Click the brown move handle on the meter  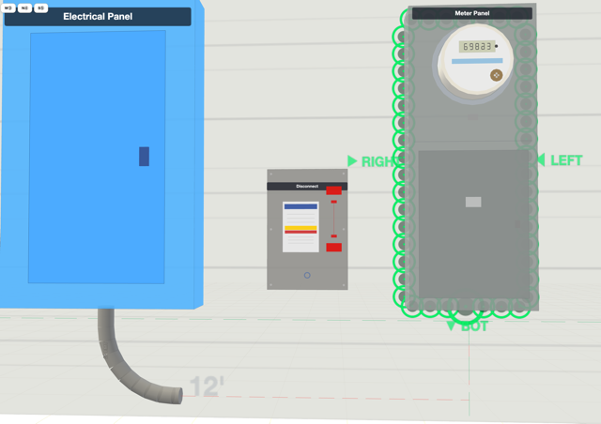496,75
